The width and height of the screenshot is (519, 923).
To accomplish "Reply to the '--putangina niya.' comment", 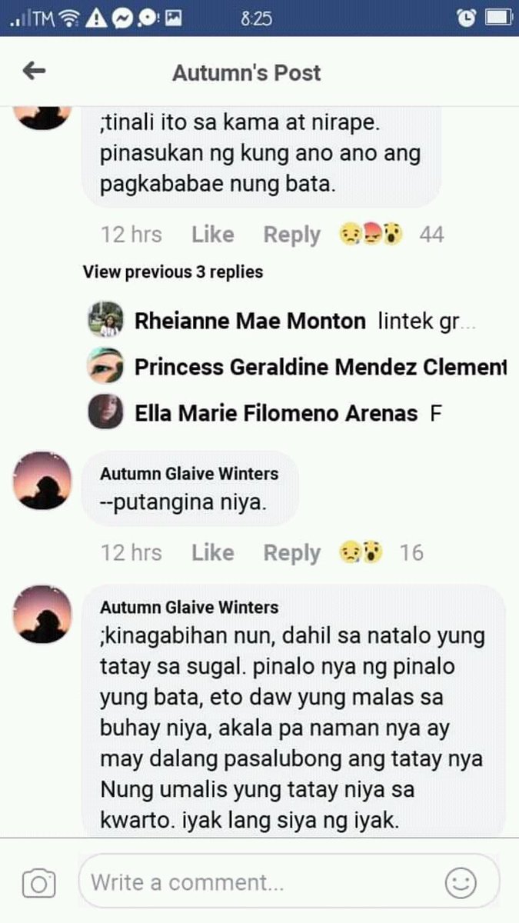I will pyautogui.click(x=291, y=553).
